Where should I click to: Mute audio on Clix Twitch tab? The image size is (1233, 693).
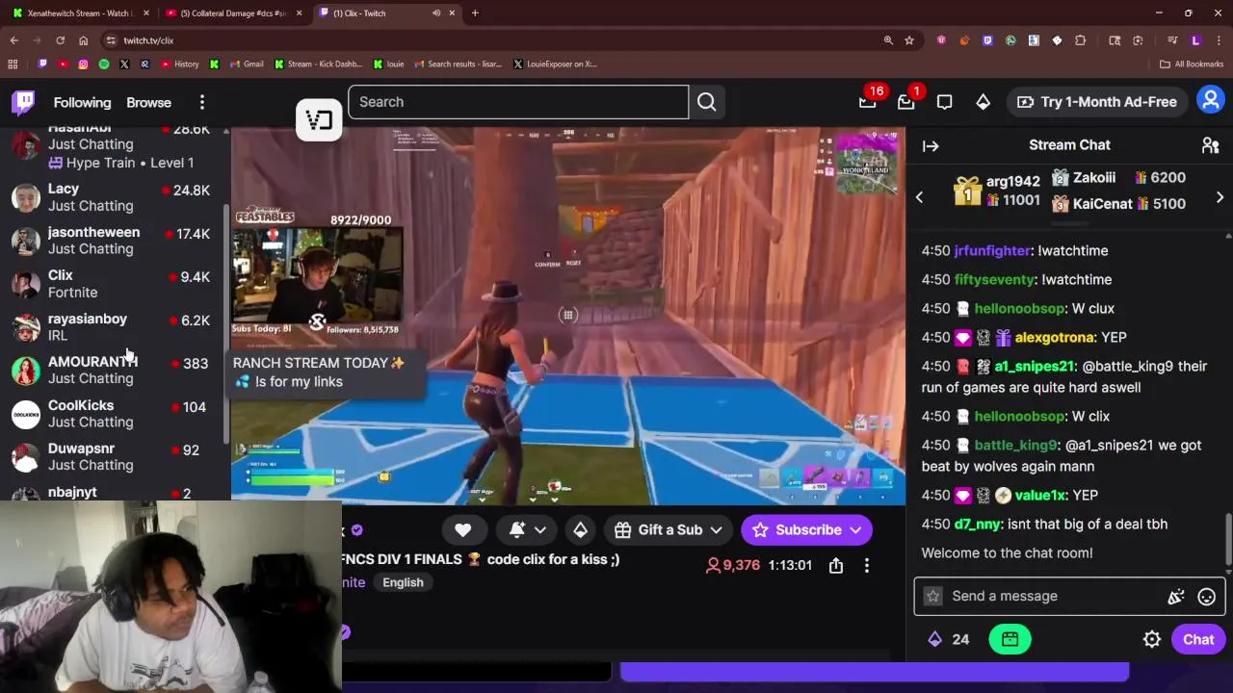coord(436,13)
